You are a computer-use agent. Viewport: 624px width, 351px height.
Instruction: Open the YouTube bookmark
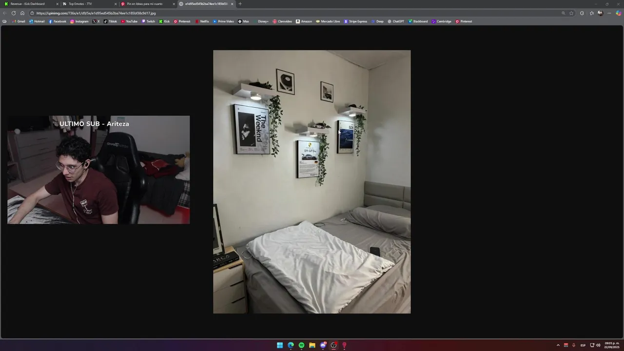(x=129, y=21)
